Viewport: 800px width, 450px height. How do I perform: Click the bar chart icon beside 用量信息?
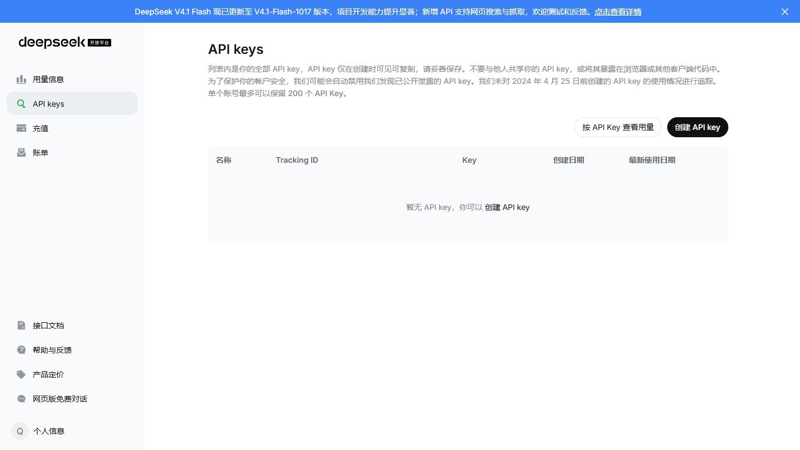(x=21, y=79)
